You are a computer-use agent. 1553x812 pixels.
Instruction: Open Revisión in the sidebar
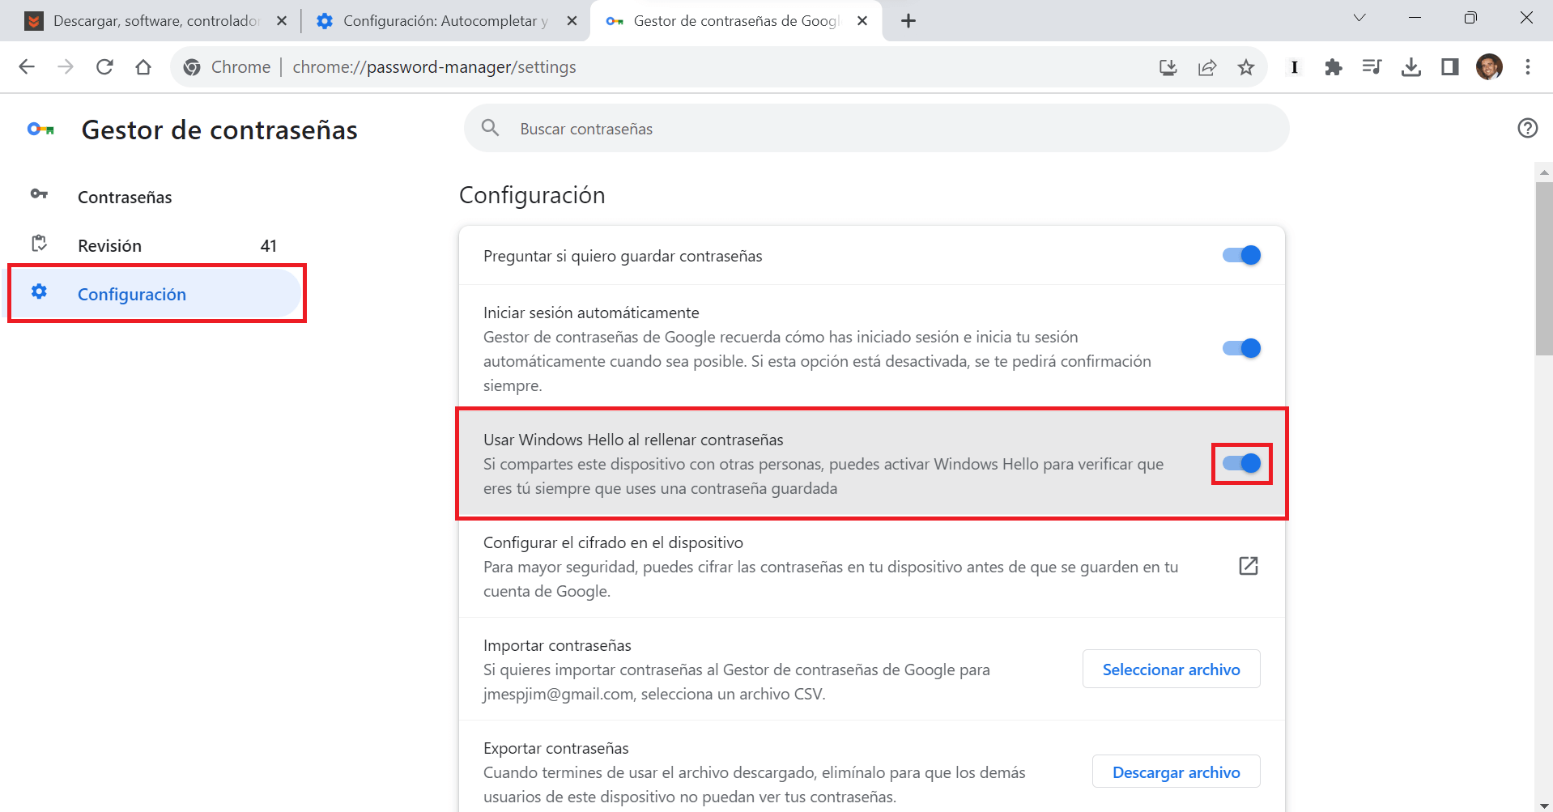click(x=155, y=245)
